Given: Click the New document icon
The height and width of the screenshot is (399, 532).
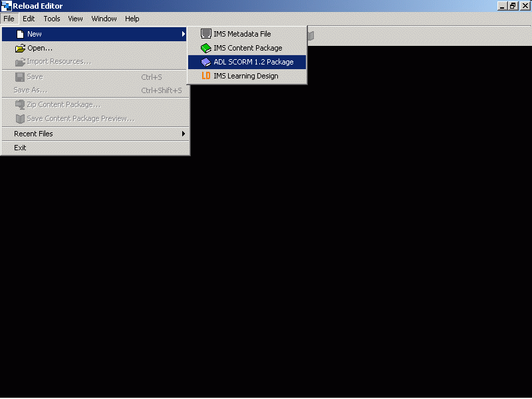Looking at the screenshot, I should click(x=20, y=34).
